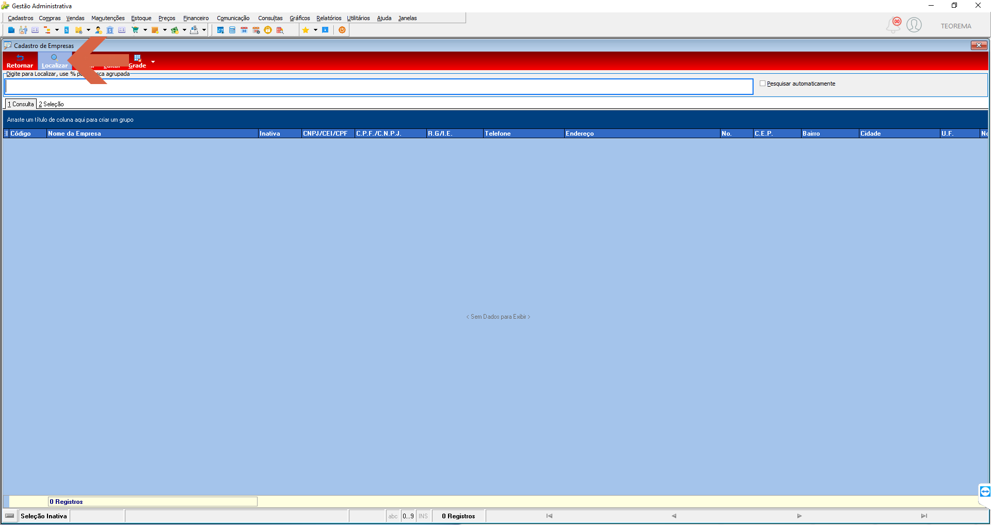Screen dimensions: 991x525
Task: Click the calculator toolbar icon
Action: pyautogui.click(x=232, y=30)
